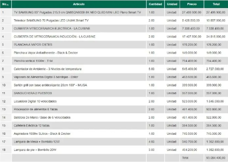Click the PLANCHA A VAPOR OSTER row

(114, 45)
